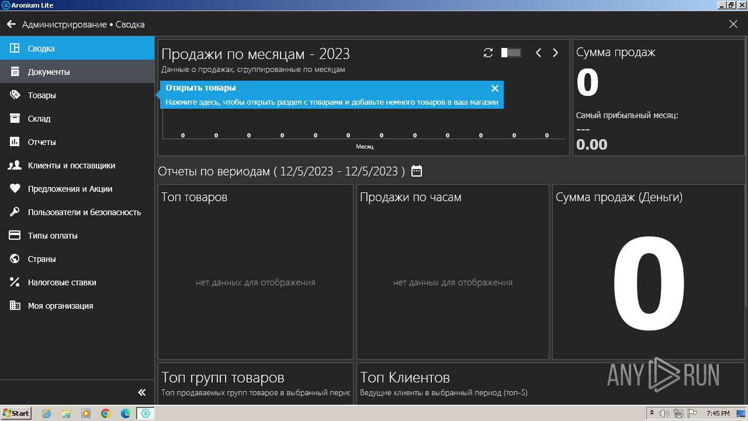Screen dimensions: 748x421
Task: Click the card icon for Типы оплаты
Action: 15,236
